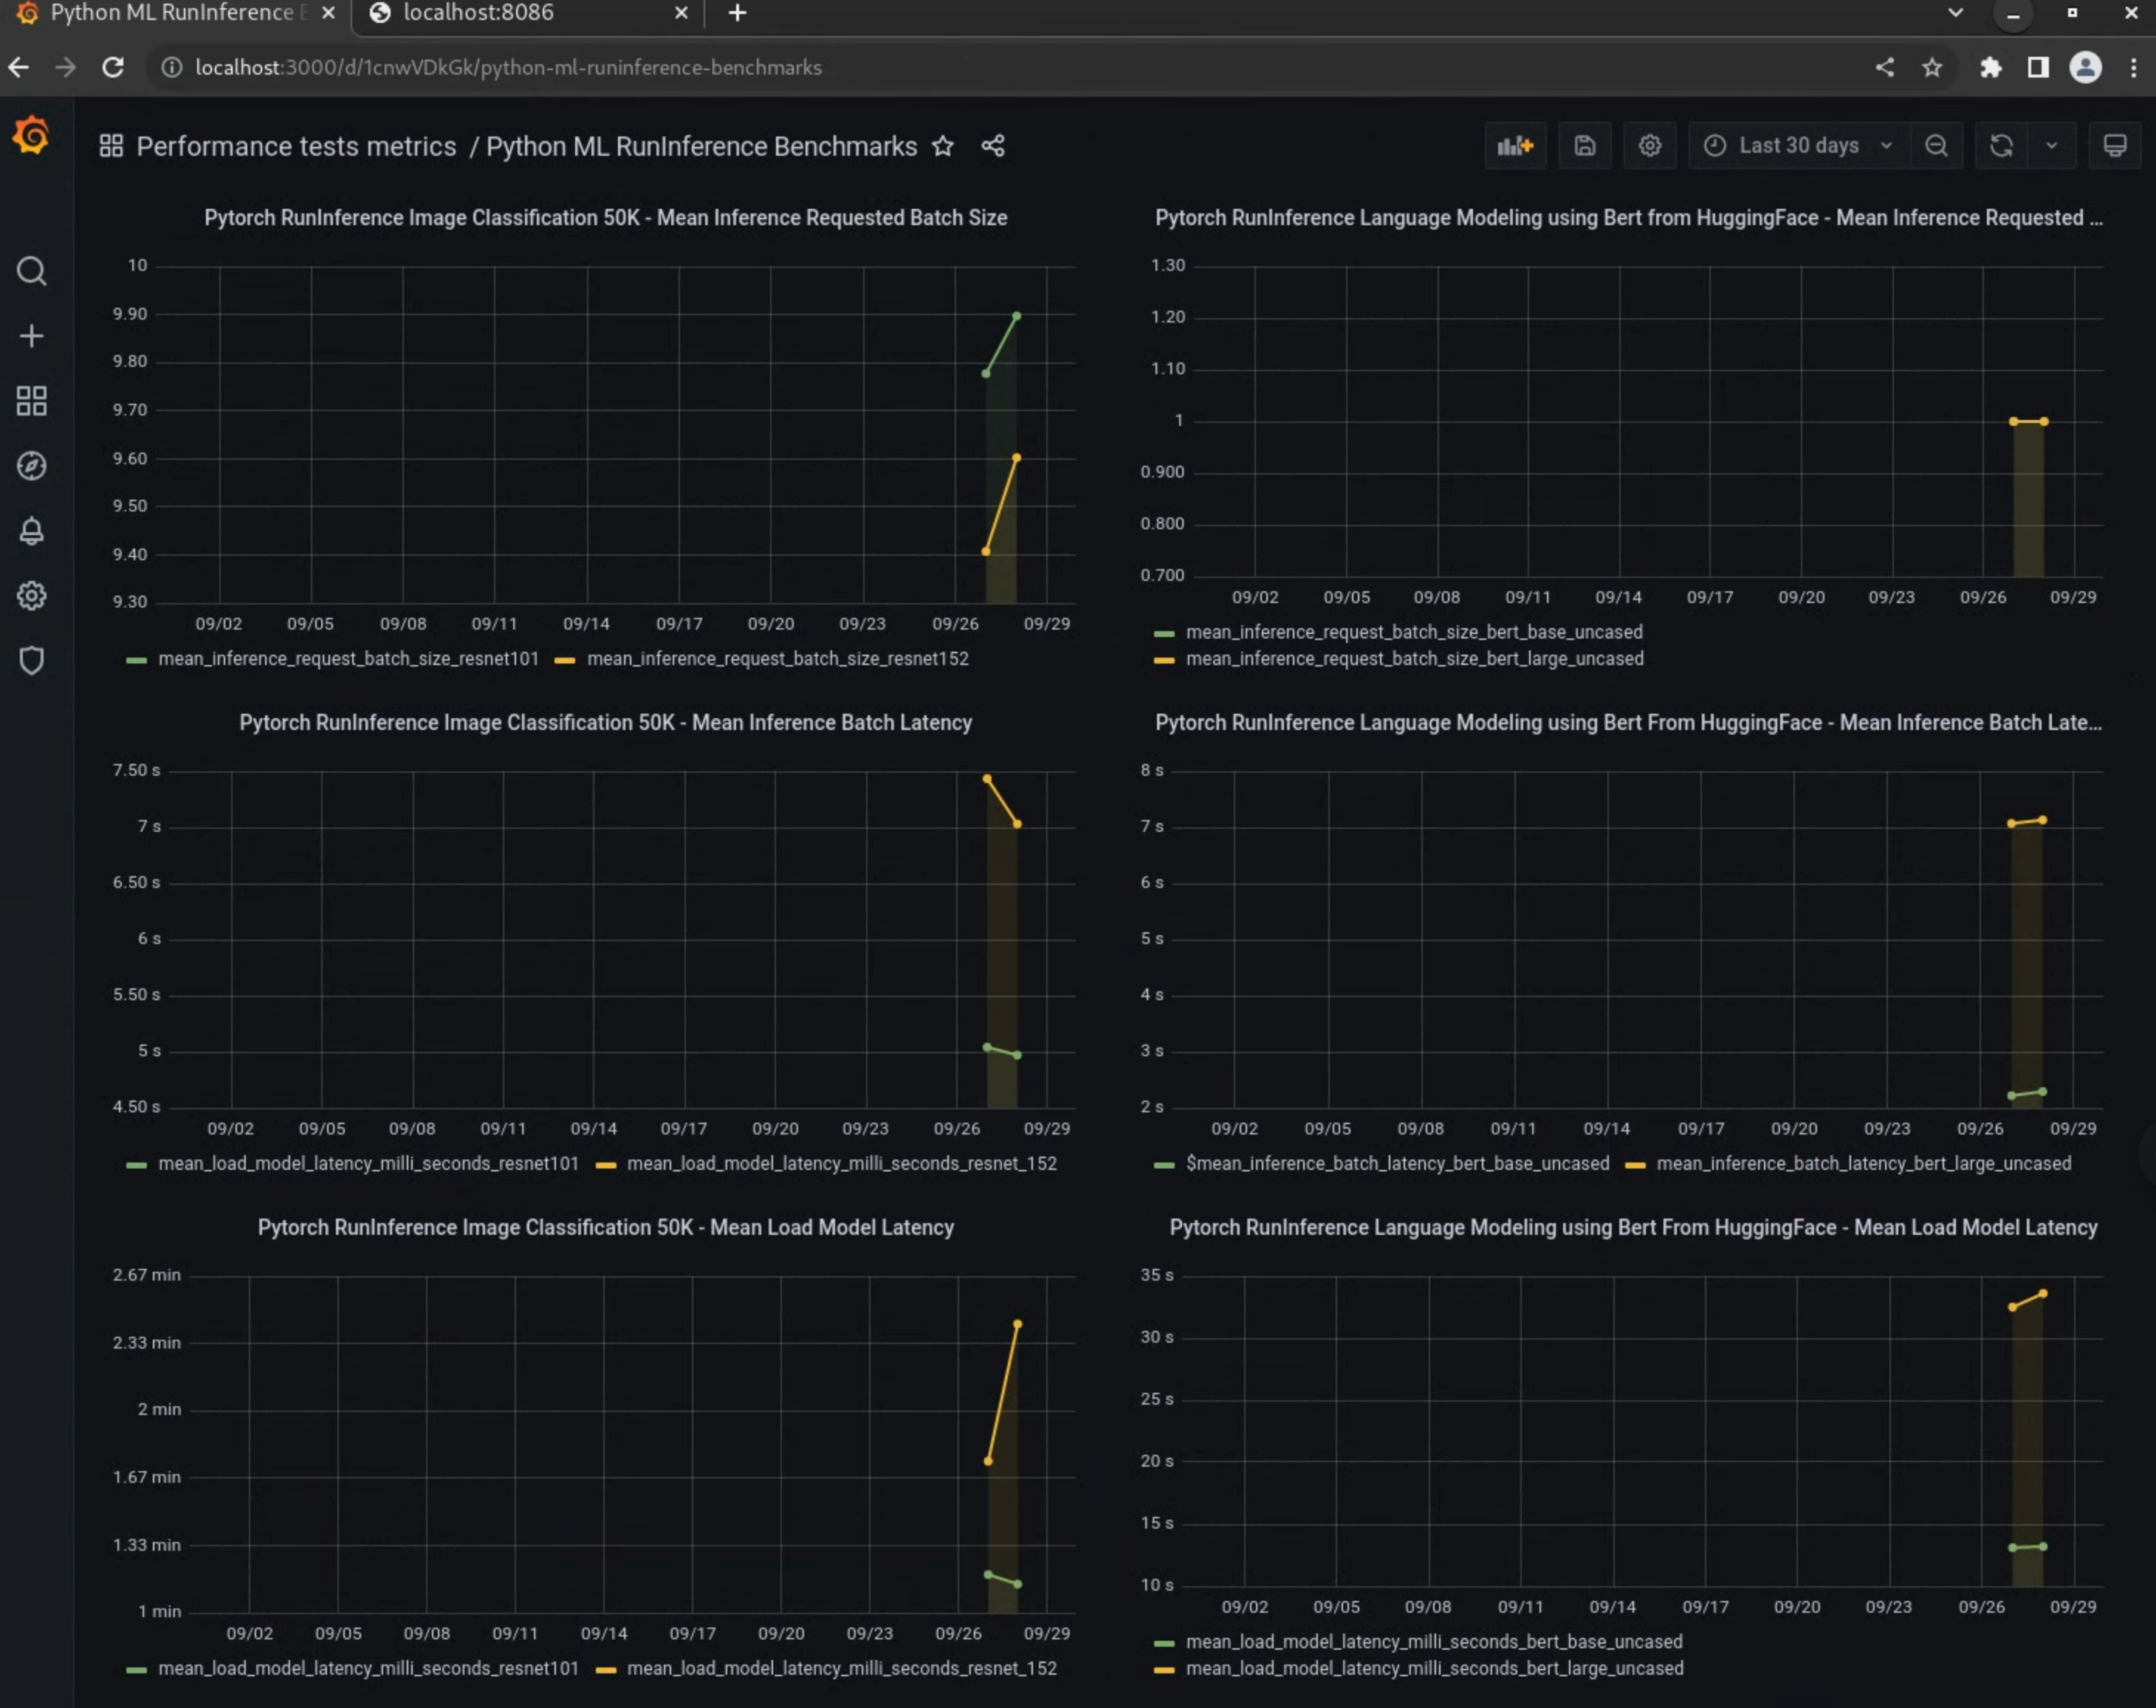The height and width of the screenshot is (1708, 2156).
Task: Switch to the localhost:8086 browser tab
Action: [478, 13]
